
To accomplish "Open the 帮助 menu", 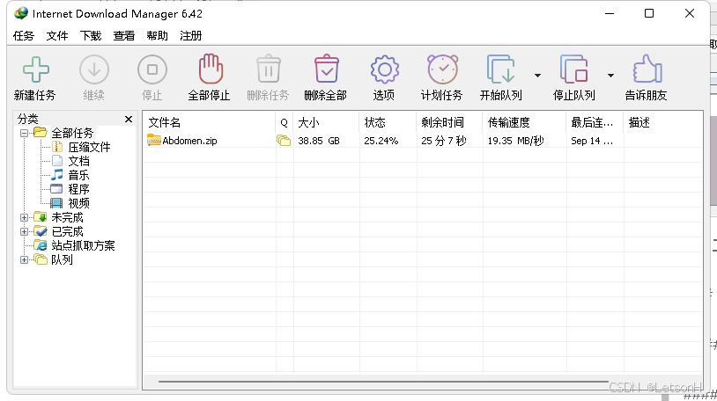I will (x=158, y=36).
